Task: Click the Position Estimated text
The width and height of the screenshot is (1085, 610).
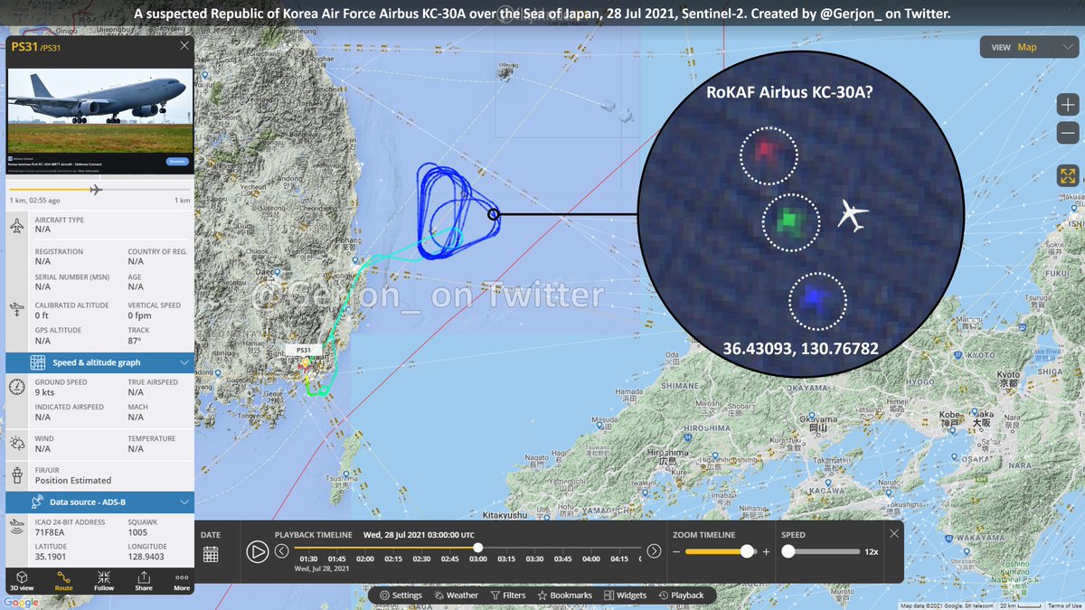Action: [x=73, y=480]
